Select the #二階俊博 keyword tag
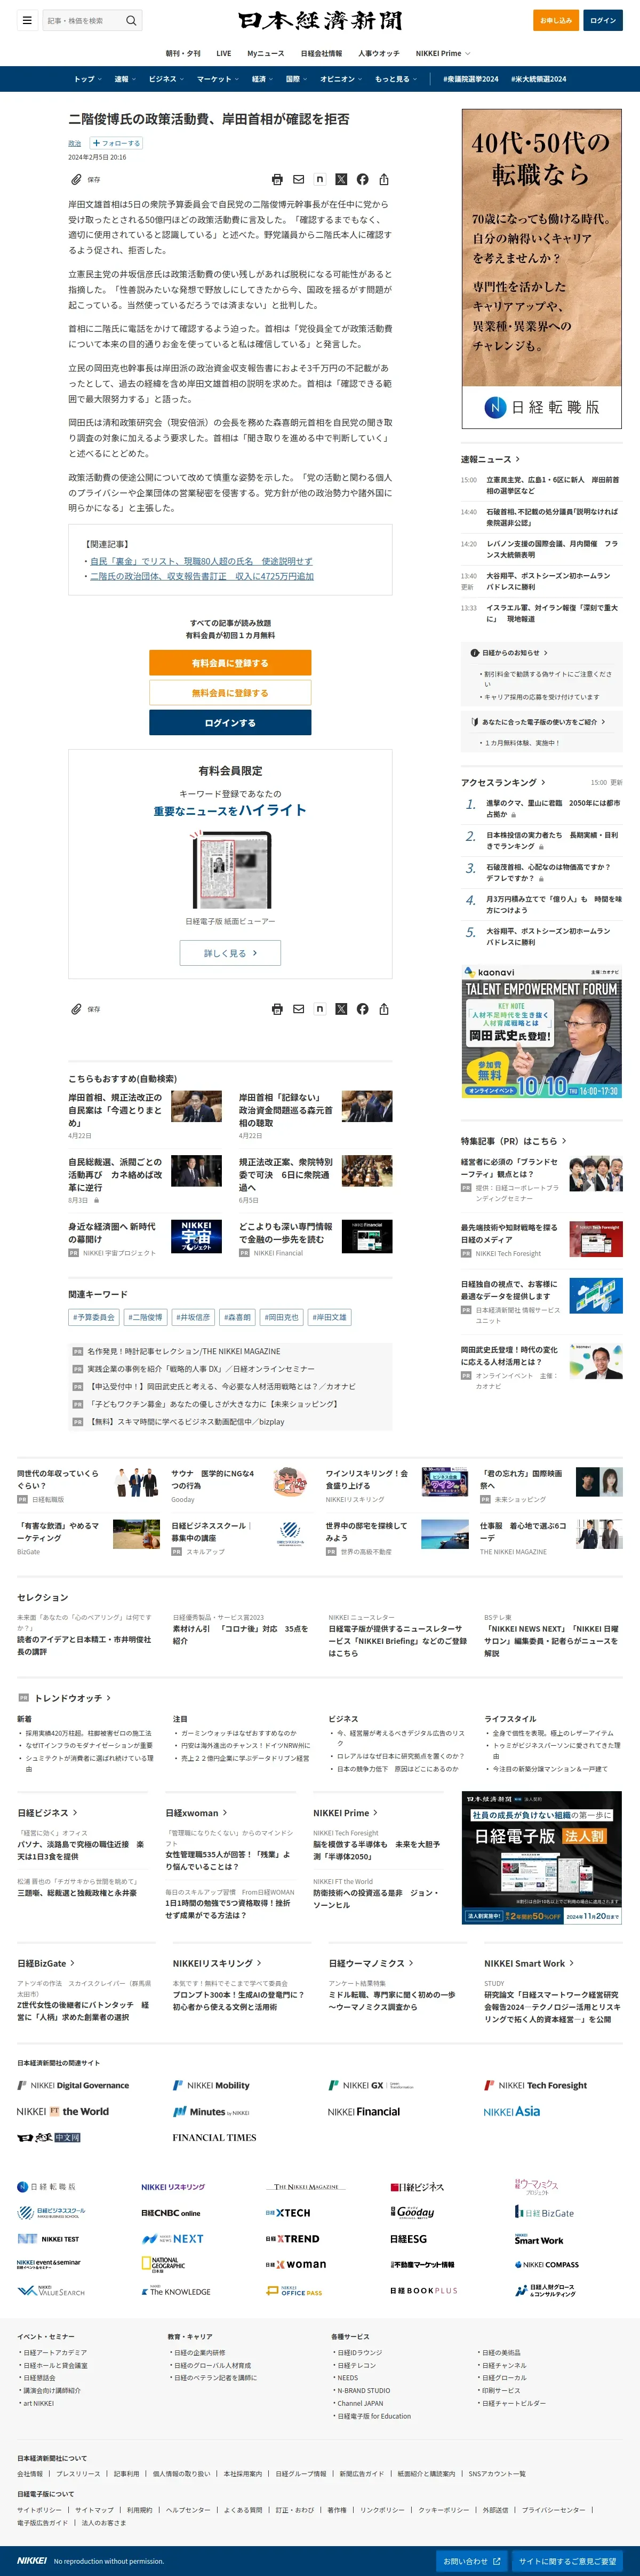Viewport: 640px width, 2576px height. tap(146, 1317)
